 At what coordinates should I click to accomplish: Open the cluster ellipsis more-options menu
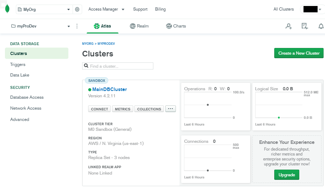170,109
